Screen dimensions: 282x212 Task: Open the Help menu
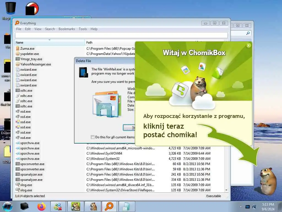pos(94,29)
